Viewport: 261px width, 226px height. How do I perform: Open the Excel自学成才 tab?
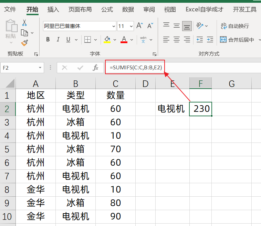[x=204, y=9]
